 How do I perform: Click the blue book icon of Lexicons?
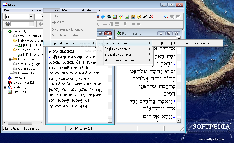(10, 78)
